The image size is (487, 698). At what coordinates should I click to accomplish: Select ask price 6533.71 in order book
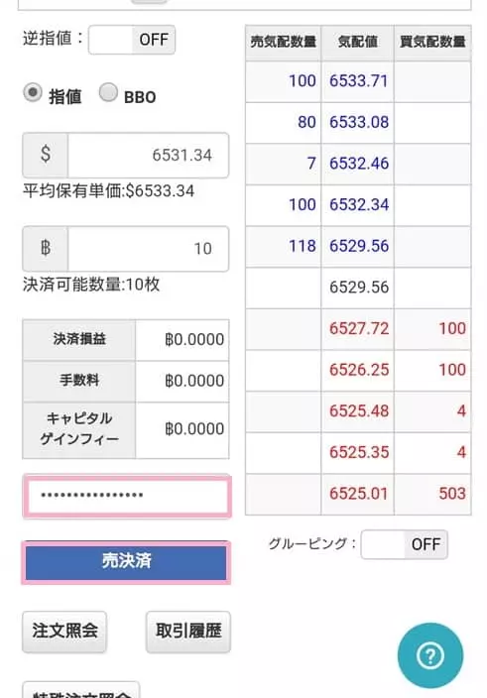[x=358, y=81]
